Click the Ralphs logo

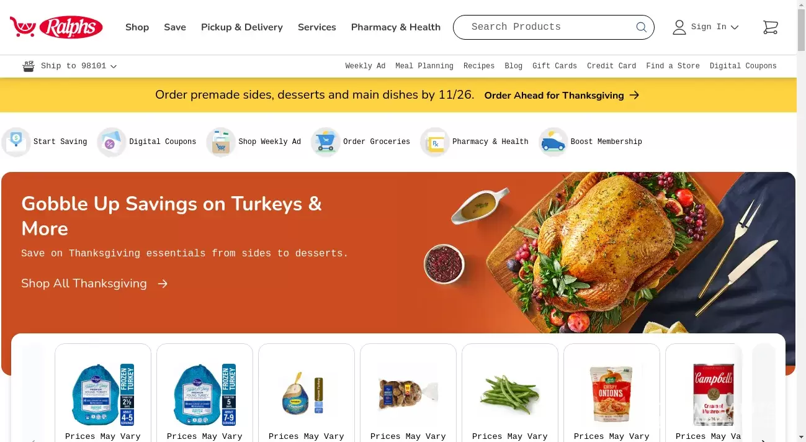pyautogui.click(x=56, y=27)
